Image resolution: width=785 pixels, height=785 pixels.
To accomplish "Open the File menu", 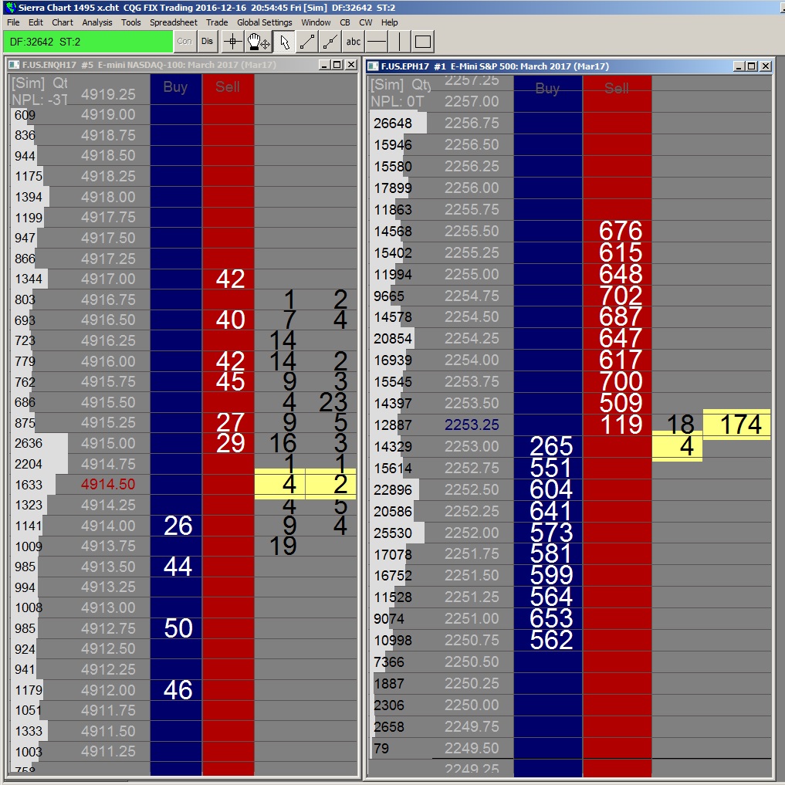I will [14, 22].
